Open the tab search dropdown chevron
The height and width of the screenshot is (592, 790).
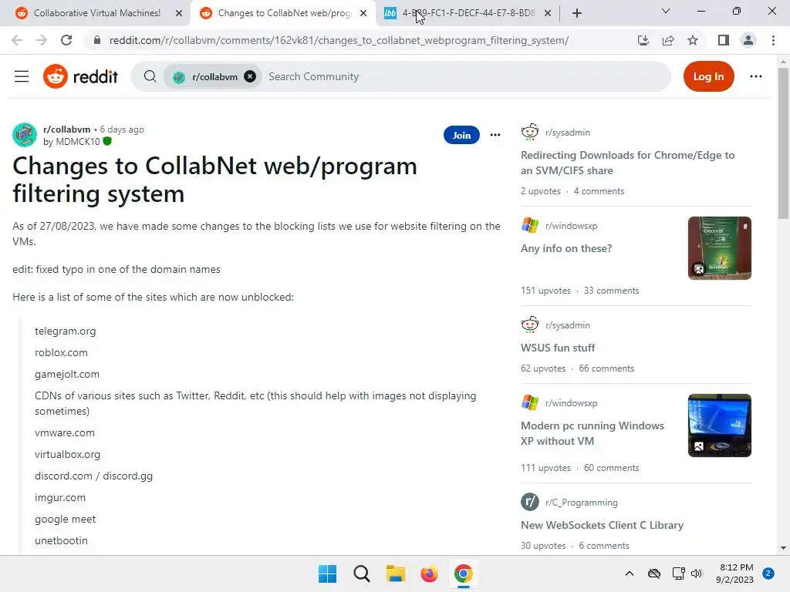click(666, 11)
